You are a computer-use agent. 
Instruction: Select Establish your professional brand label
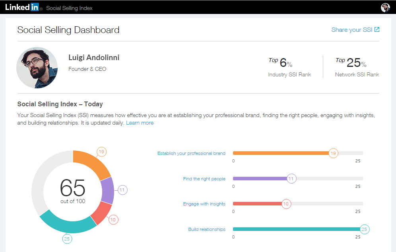(x=191, y=153)
